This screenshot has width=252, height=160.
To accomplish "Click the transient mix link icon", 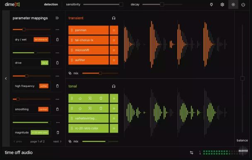I will pyautogui.click(x=70, y=73).
